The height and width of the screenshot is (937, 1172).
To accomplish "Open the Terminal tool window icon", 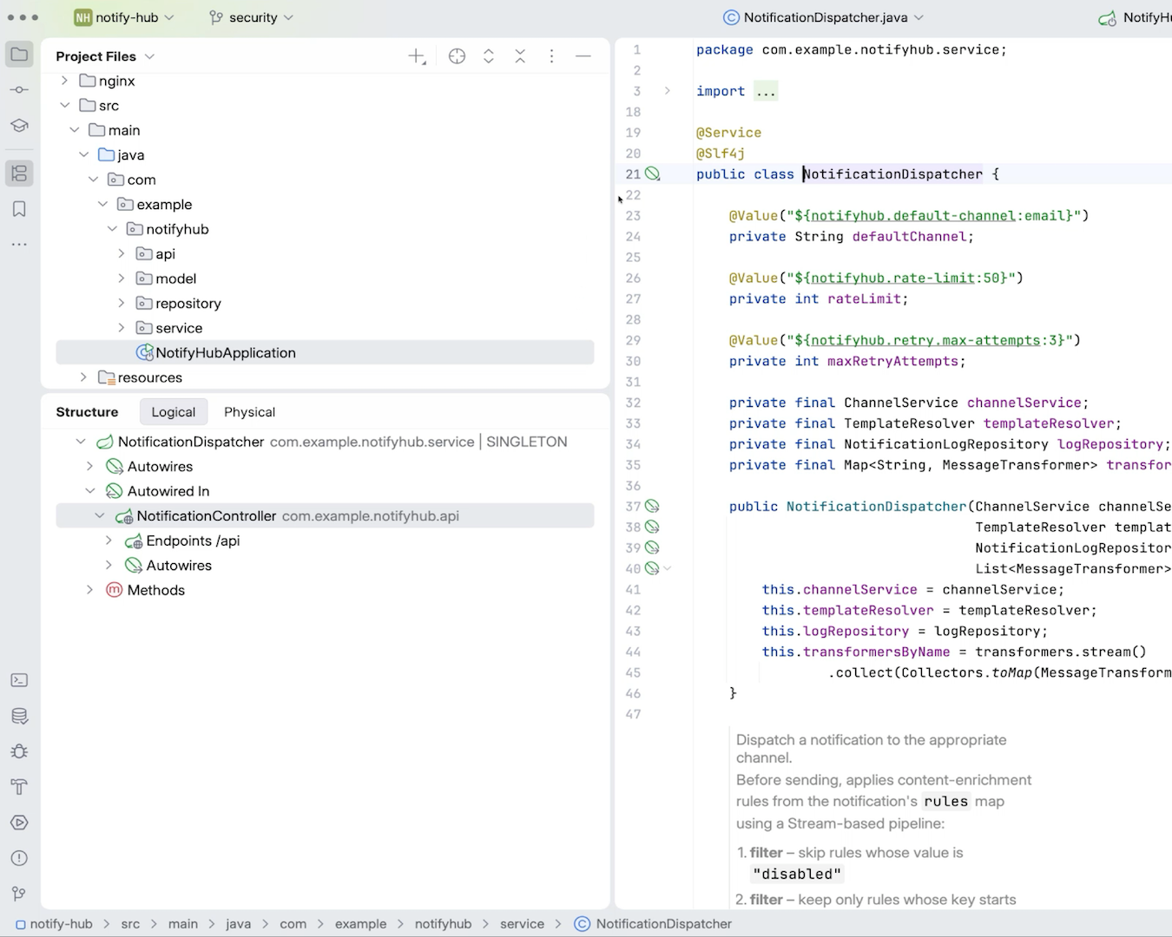I will click(19, 680).
